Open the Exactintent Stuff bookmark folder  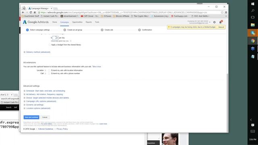coord(30,16)
